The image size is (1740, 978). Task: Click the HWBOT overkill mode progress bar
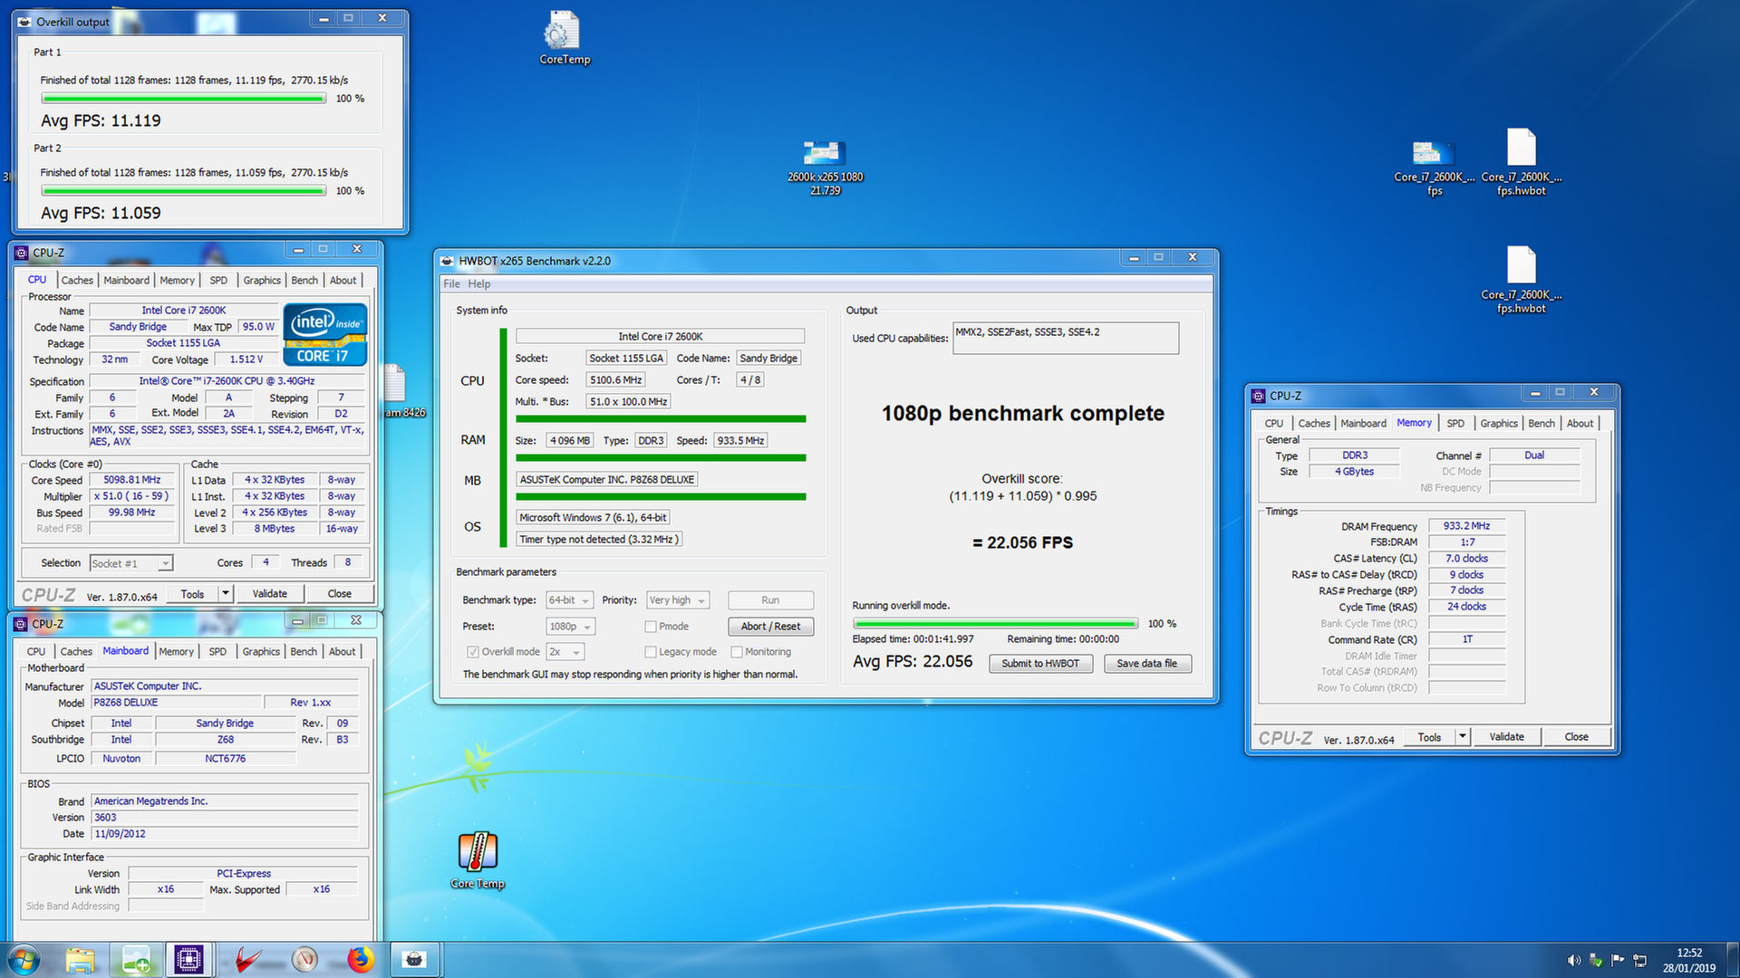pos(995,624)
